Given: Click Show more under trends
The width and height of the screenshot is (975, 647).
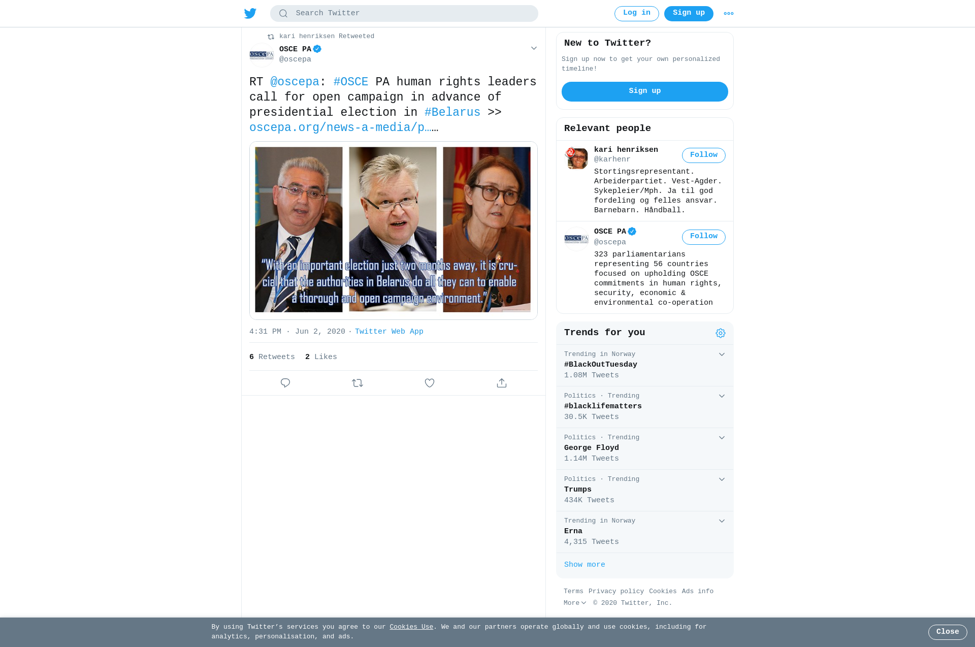Looking at the screenshot, I should [584, 565].
